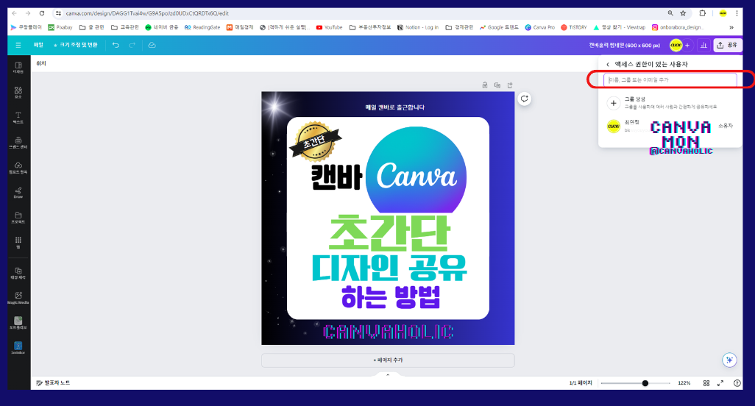Open the 디자인 side panel tab
Image resolution: width=755 pixels, height=406 pixels.
tap(18, 68)
